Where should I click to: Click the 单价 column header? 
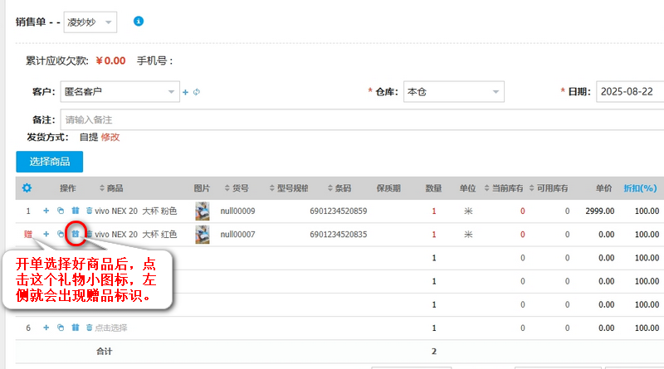click(603, 188)
